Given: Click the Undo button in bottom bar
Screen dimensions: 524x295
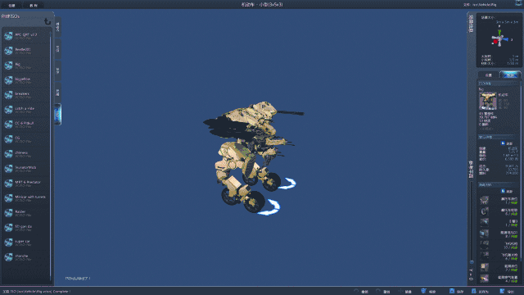Looking at the screenshot, I should [x=361, y=292].
